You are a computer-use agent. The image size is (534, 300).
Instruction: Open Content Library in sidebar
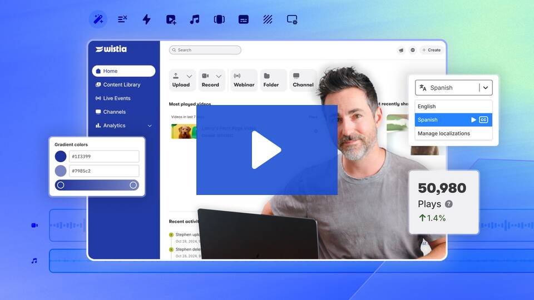(x=118, y=84)
